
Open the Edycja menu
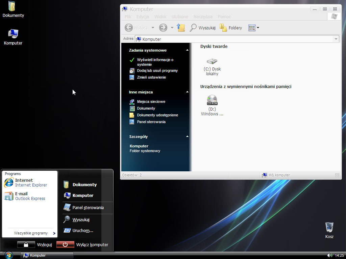pos(143,17)
